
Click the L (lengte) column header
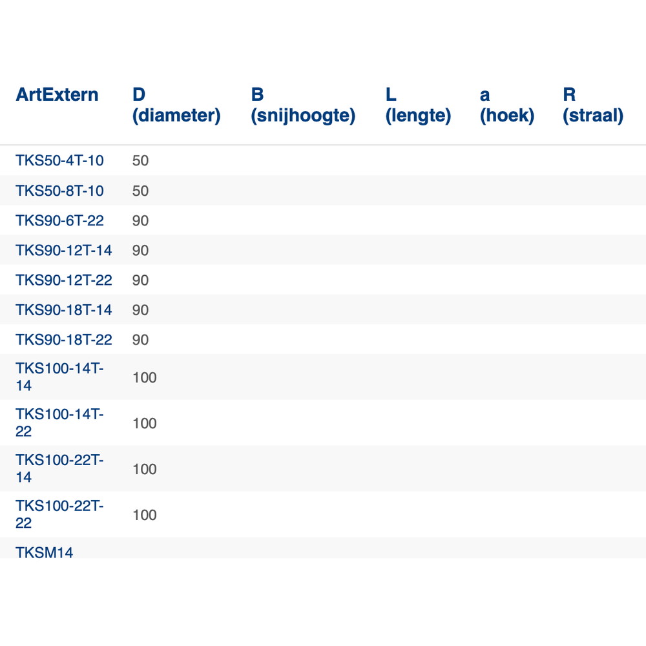click(418, 105)
